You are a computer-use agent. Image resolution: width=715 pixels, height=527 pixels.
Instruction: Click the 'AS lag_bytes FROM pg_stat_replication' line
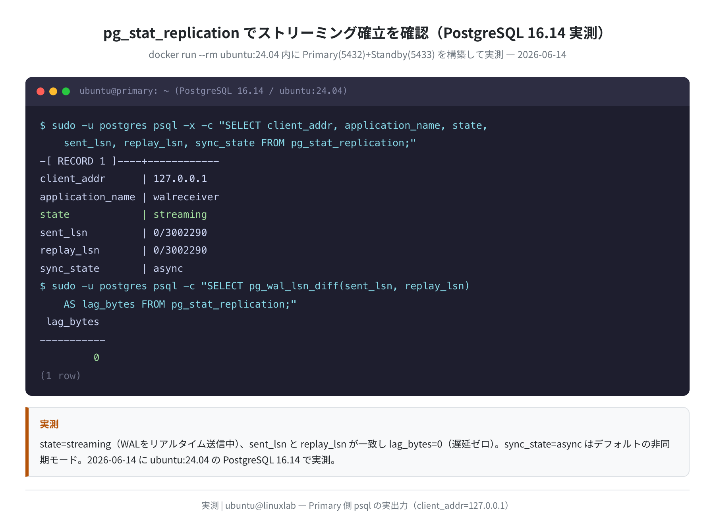click(180, 304)
